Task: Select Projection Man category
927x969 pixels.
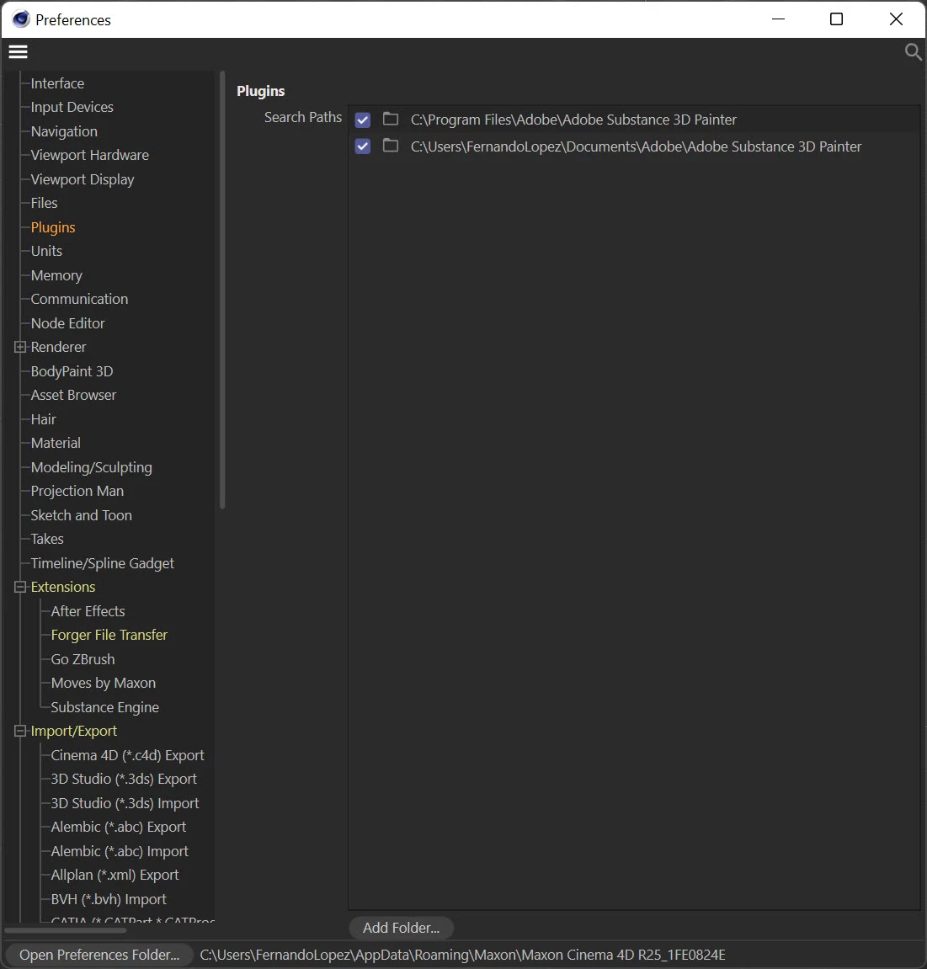Action: click(x=77, y=492)
